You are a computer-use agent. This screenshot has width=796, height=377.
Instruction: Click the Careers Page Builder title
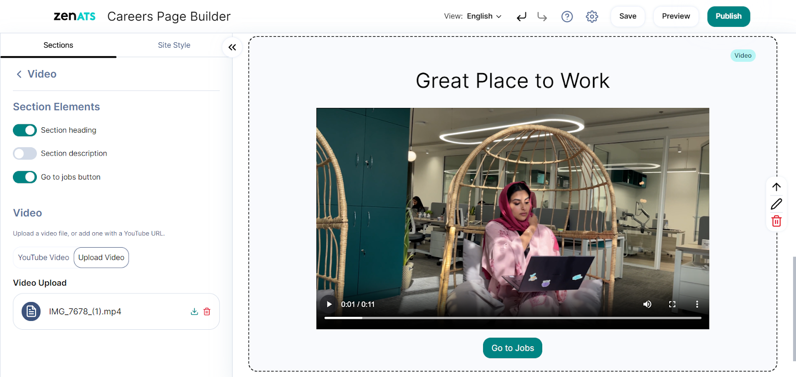[x=169, y=16]
